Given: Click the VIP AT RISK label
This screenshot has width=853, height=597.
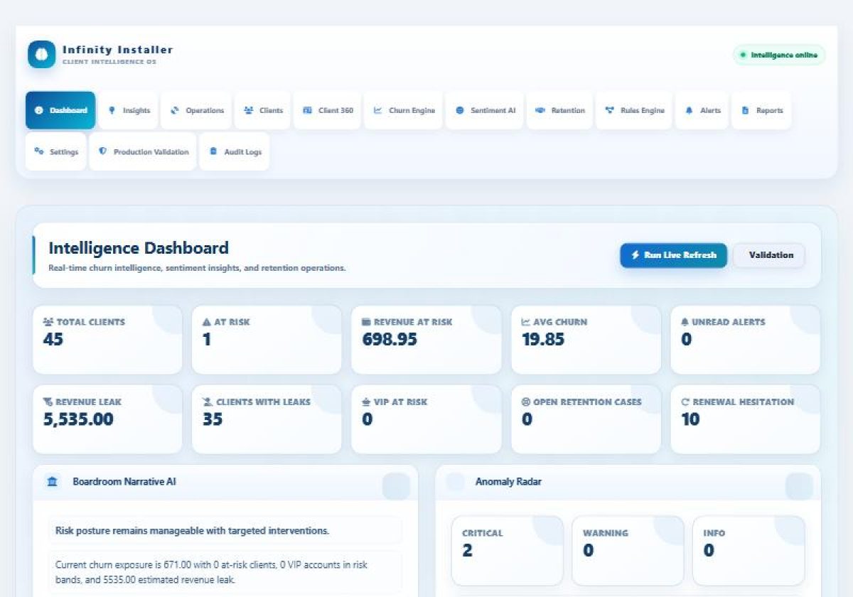Looking at the screenshot, I should point(401,402).
